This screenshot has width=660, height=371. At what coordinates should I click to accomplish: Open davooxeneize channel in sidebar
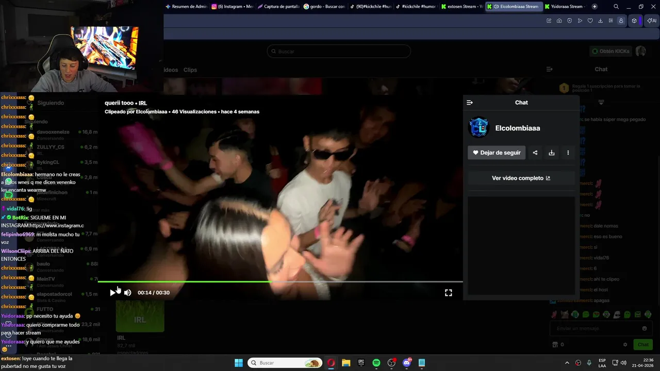click(53, 132)
